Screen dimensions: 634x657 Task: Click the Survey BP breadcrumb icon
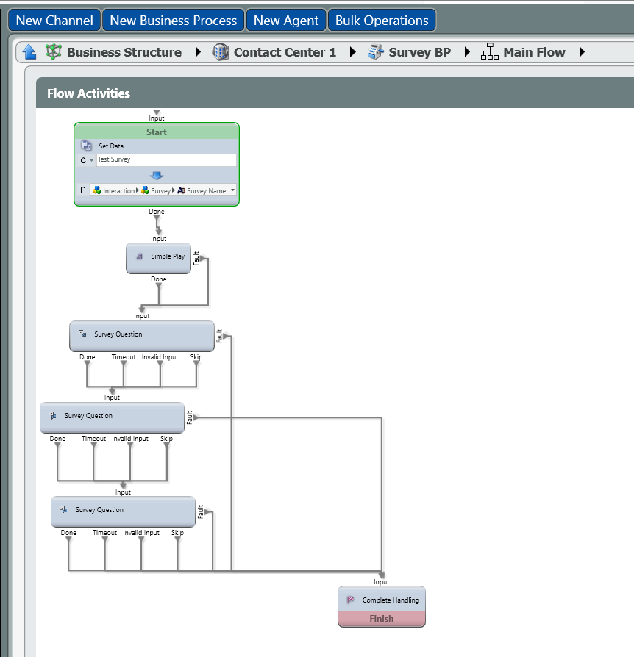[x=376, y=52]
